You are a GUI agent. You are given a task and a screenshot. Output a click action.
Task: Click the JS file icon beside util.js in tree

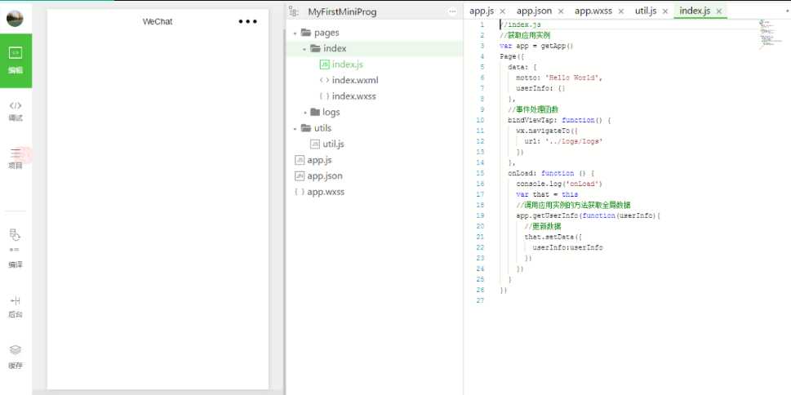[315, 144]
